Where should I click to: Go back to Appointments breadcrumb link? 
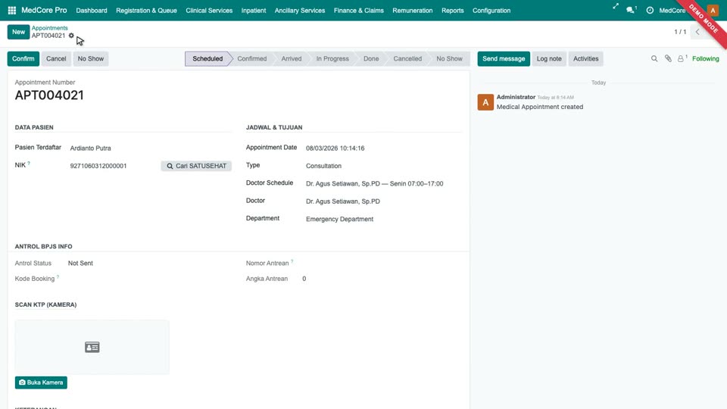coord(50,28)
